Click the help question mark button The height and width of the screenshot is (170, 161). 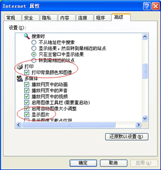pos(147,6)
